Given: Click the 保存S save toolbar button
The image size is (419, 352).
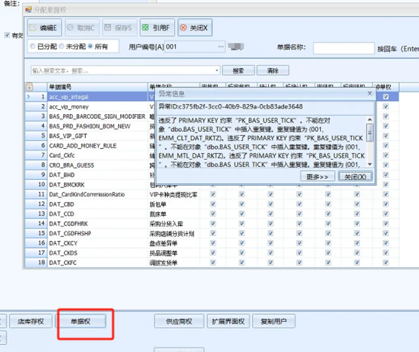Looking at the screenshot, I should tap(118, 28).
